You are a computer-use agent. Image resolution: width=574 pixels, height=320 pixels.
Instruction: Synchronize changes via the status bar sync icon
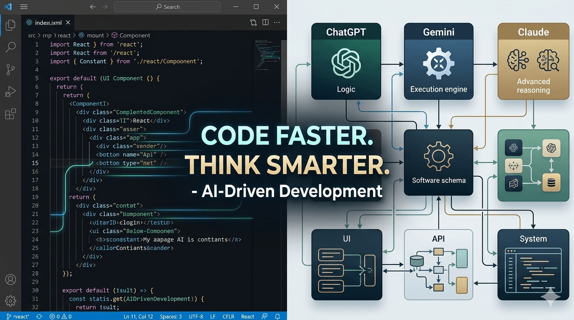[x=39, y=316]
